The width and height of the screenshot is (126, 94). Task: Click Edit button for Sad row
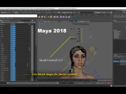(x=32, y=28)
